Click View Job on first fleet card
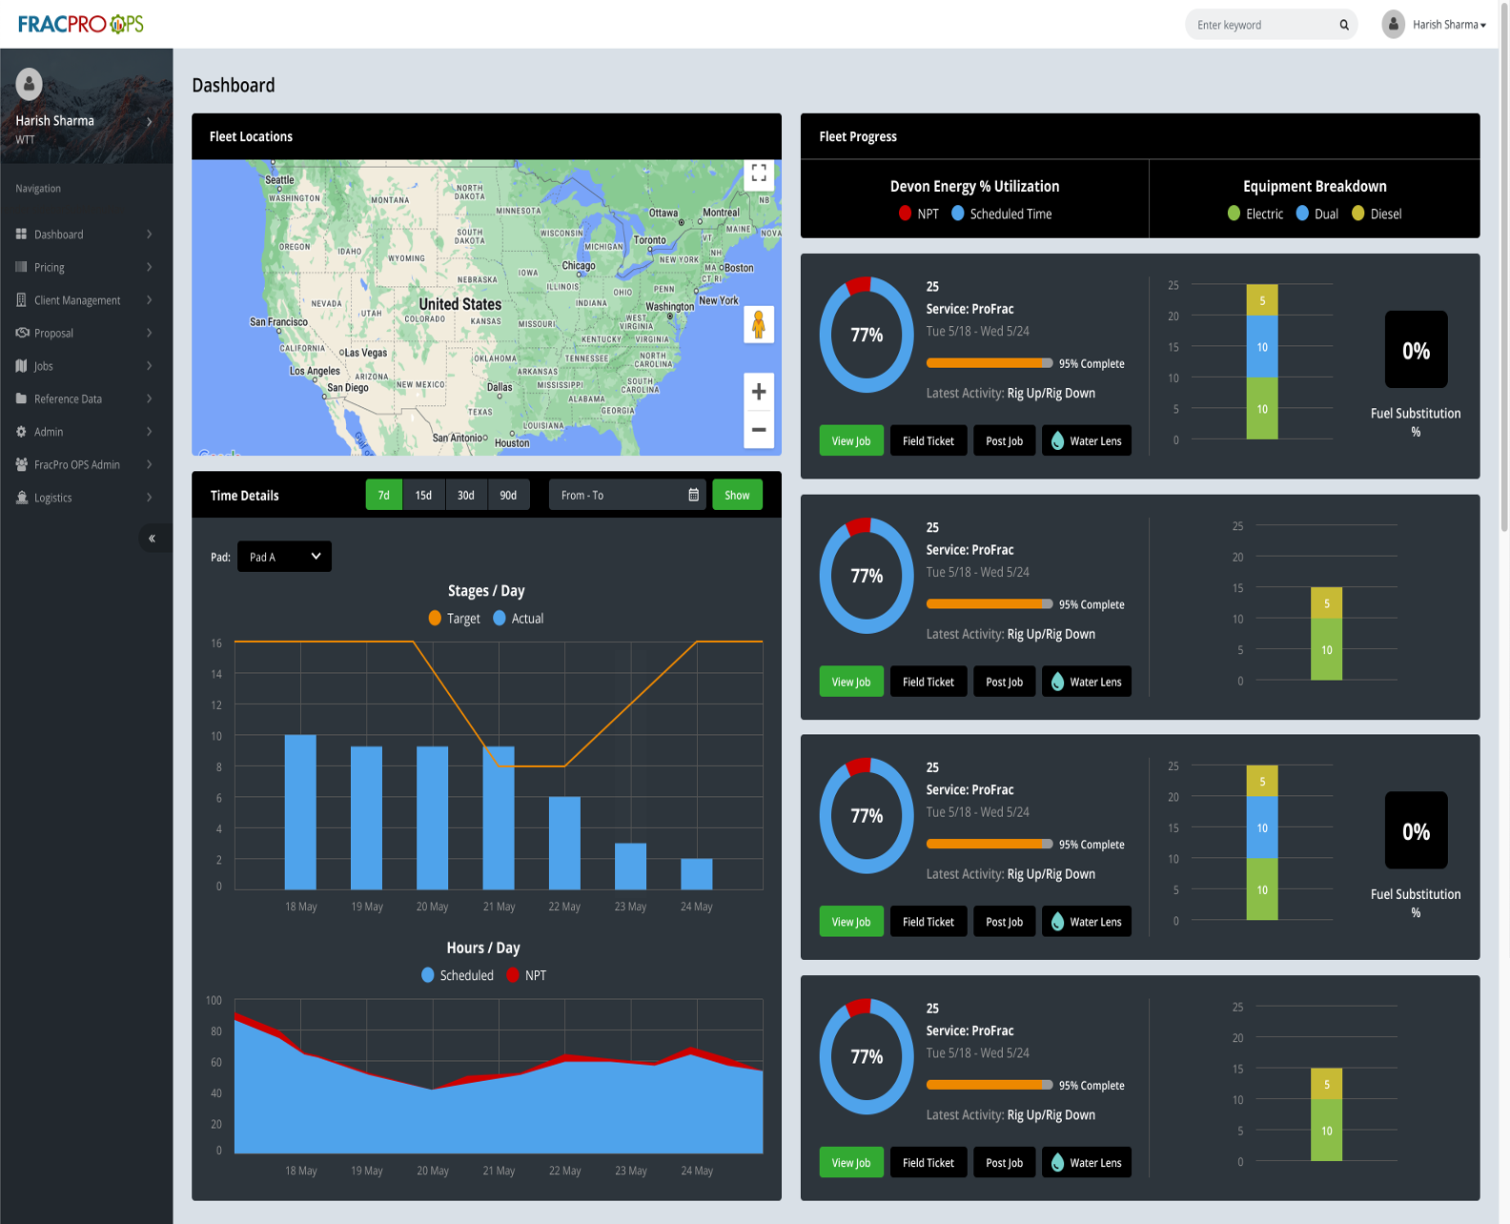1510x1224 pixels. click(x=850, y=440)
